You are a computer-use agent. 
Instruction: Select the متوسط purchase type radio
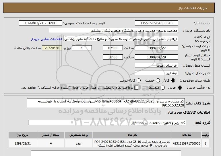[x=163, y=88]
